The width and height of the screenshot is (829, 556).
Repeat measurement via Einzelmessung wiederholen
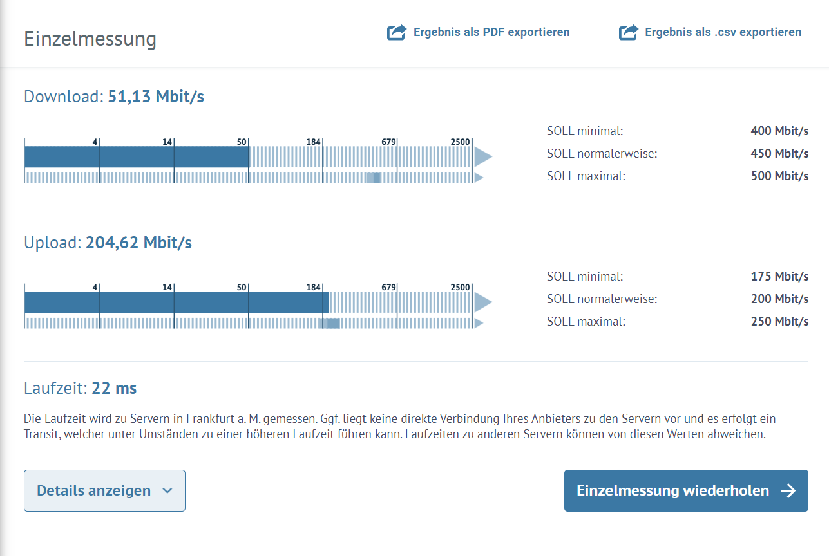tap(686, 491)
